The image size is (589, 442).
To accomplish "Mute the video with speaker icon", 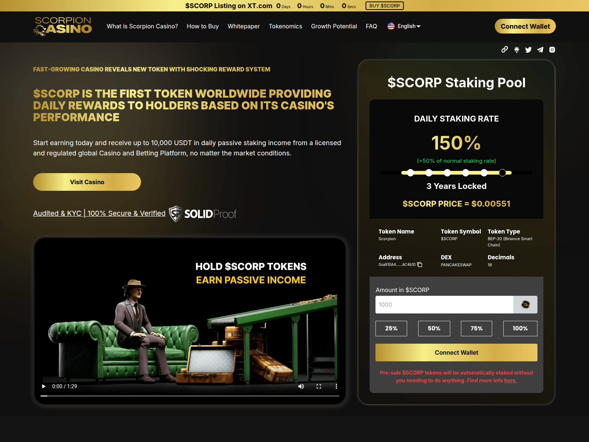I will click(x=301, y=386).
